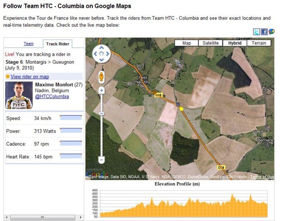Click the sidebar scrollbar right arrow

coord(81,217)
